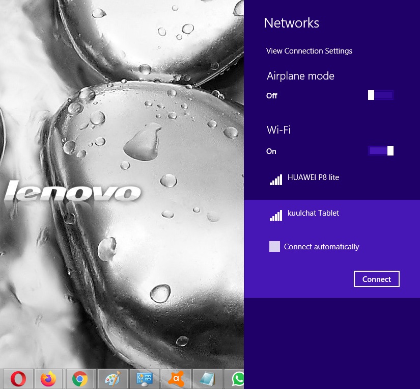Open Notepad taskbar icon
Image resolution: width=420 pixels, height=389 pixels.
tap(208, 379)
